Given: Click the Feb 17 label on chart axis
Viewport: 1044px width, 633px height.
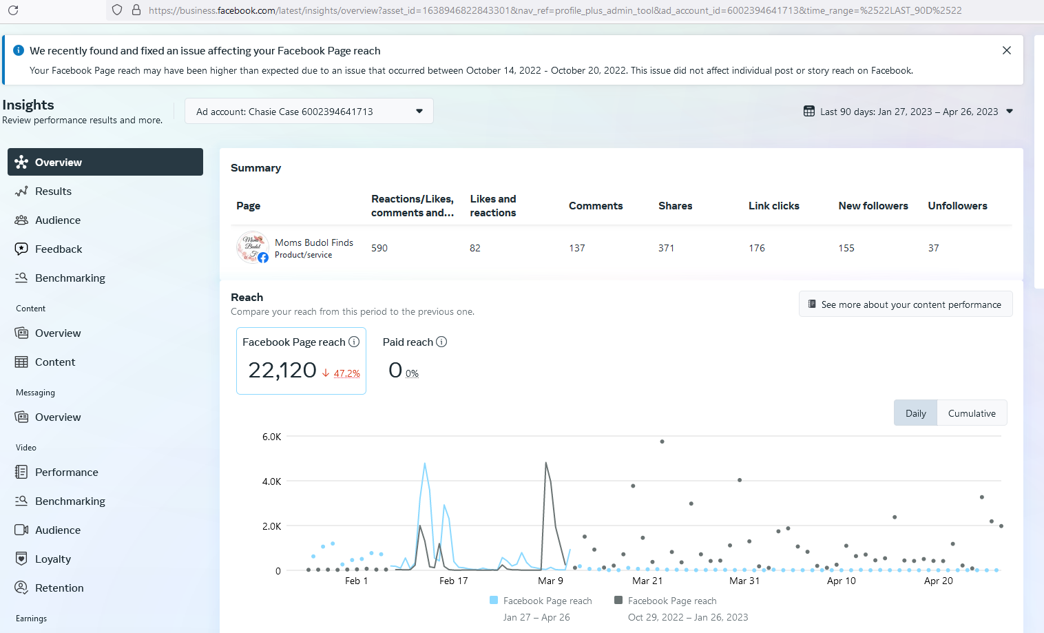Looking at the screenshot, I should tap(453, 581).
